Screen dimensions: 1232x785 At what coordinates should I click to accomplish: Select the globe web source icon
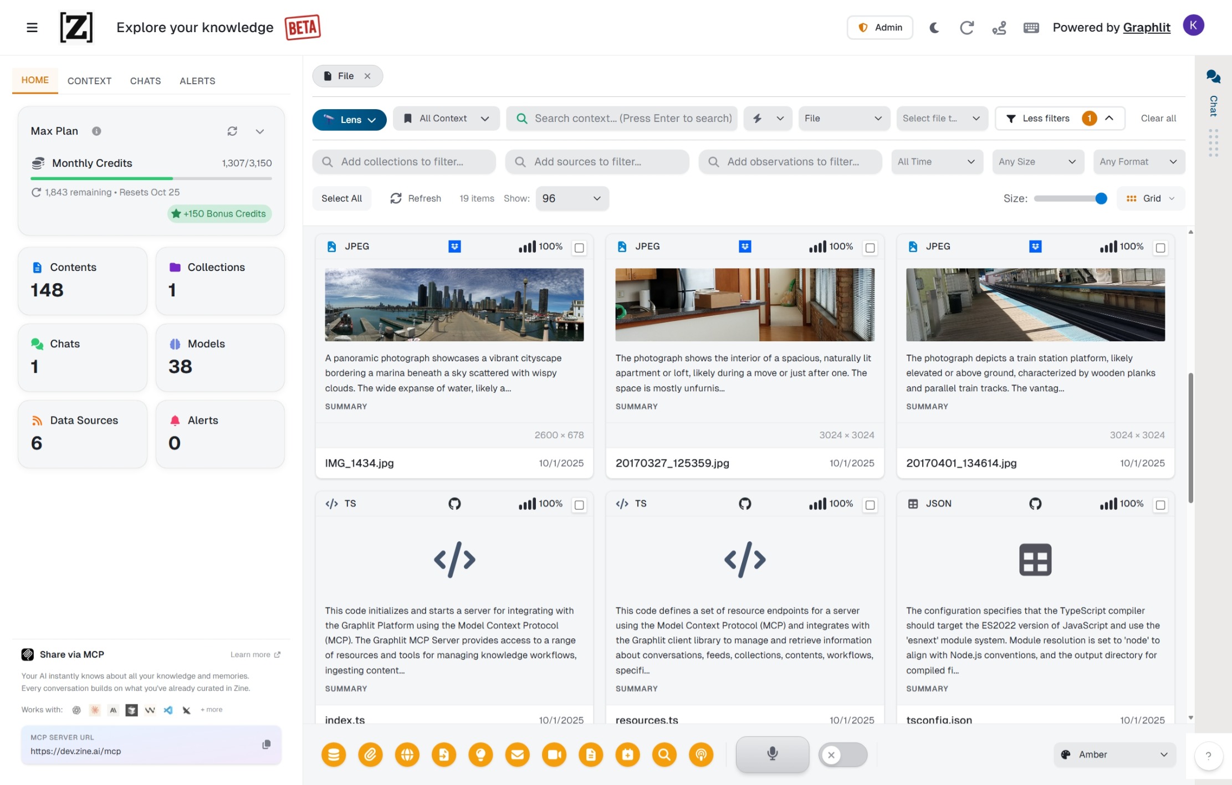point(407,755)
